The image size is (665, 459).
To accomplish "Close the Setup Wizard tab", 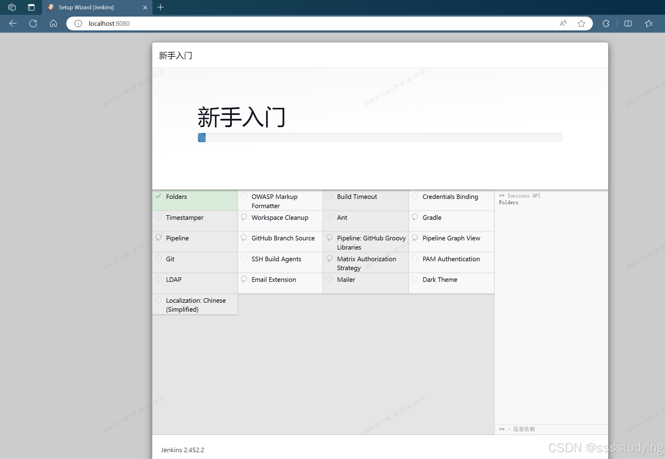I will click(x=145, y=7).
